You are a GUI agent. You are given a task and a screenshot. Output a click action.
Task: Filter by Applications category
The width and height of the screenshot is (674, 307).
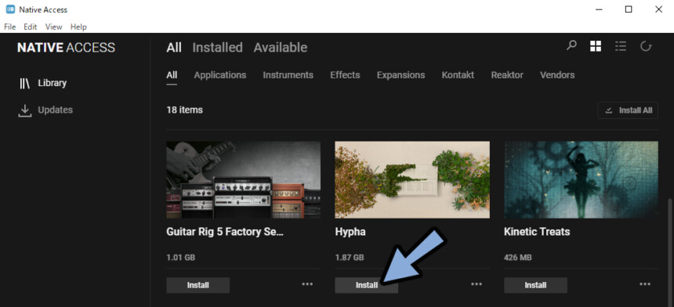coord(220,75)
